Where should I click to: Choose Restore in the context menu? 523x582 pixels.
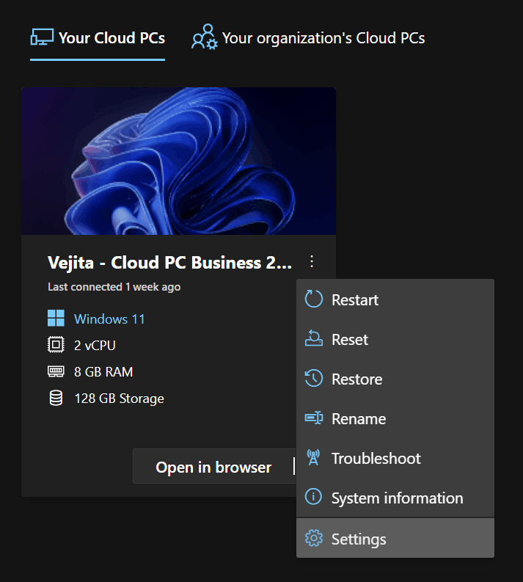[395, 379]
